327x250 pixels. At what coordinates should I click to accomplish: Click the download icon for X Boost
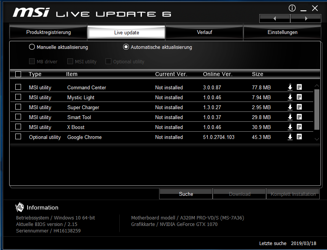pyautogui.click(x=290, y=127)
